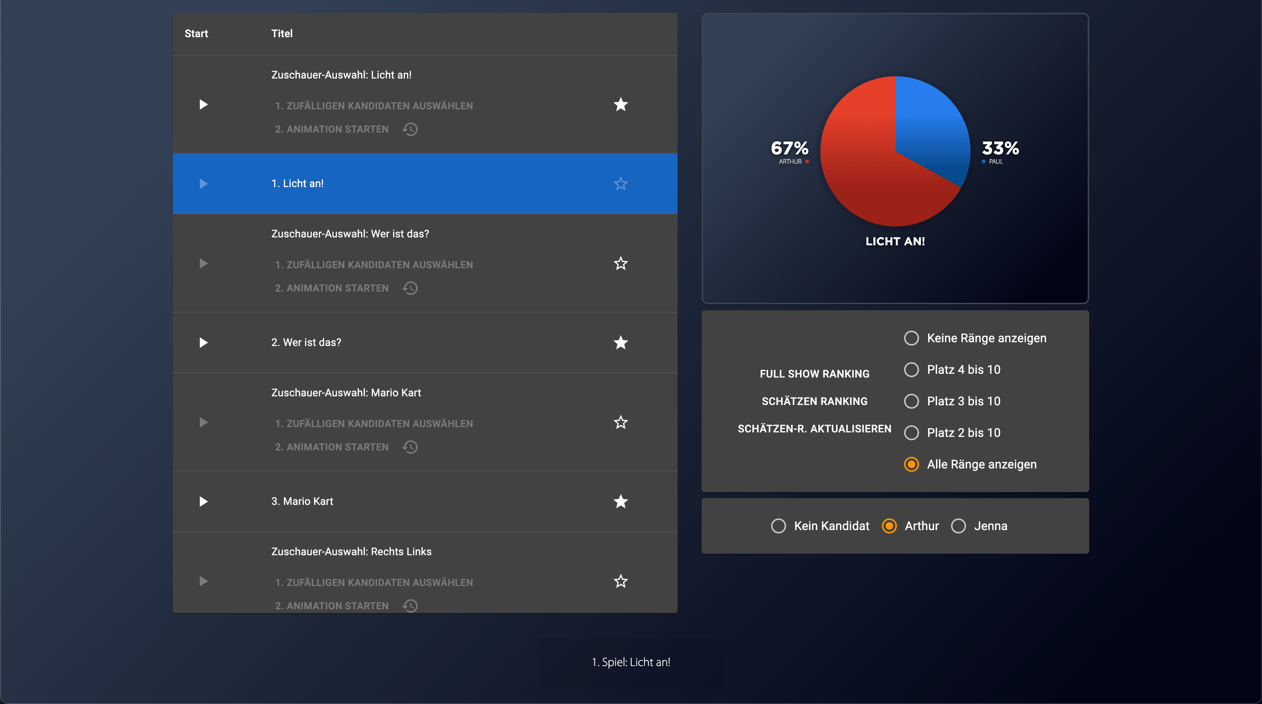The image size is (1262, 704).
Task: Toggle the star on 3. Mario Kart
Action: [x=620, y=501]
